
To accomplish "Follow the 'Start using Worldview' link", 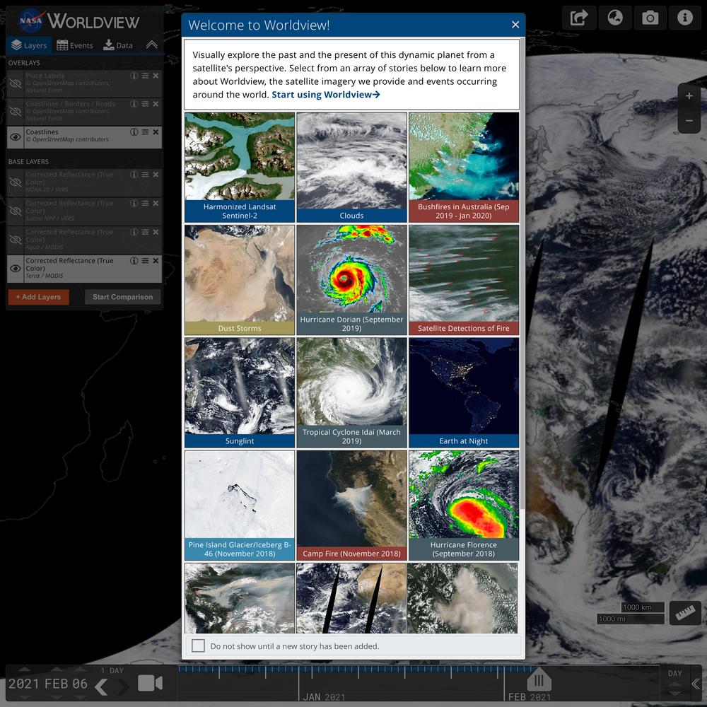I will (x=326, y=95).
